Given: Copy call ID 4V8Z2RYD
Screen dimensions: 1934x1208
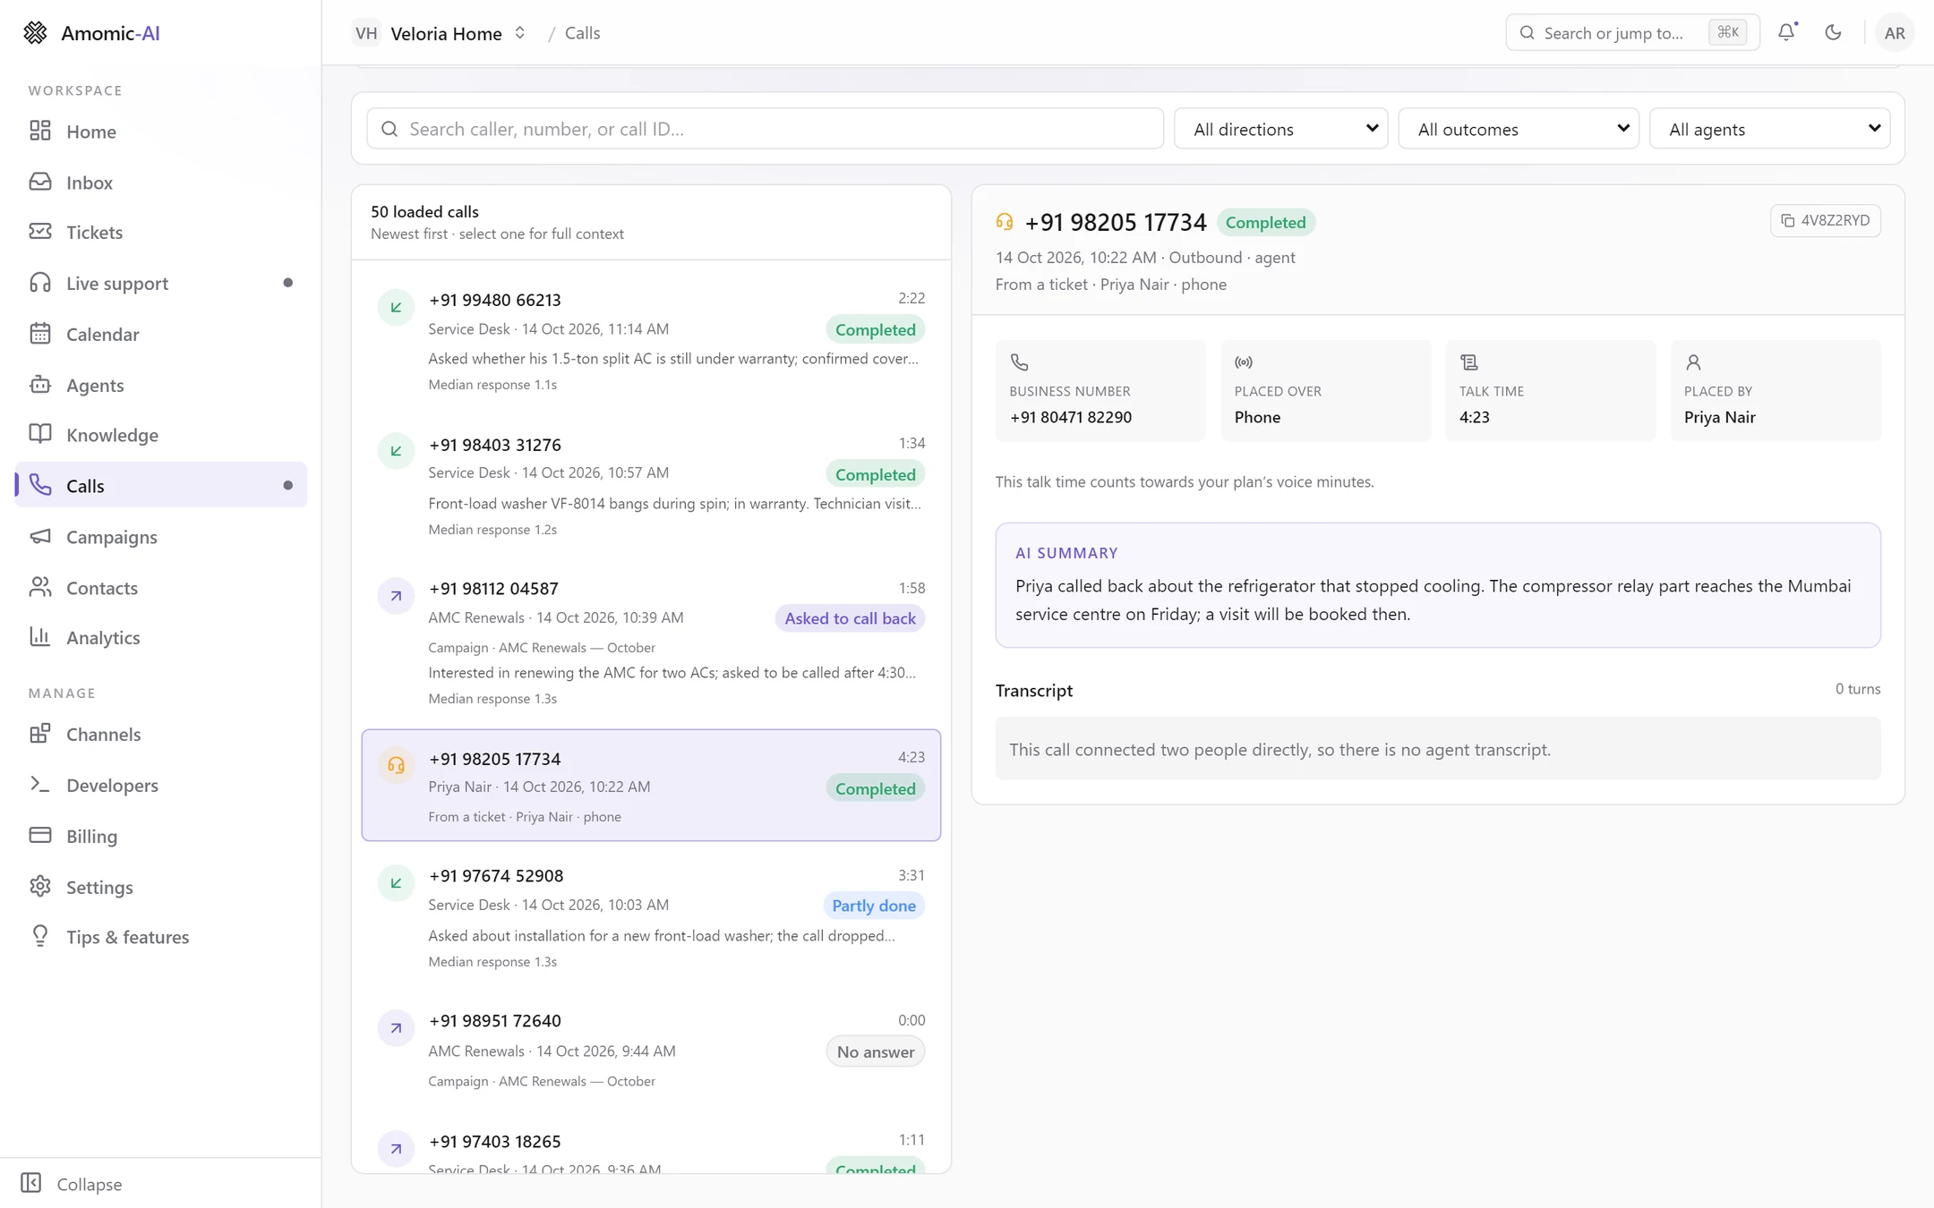Looking at the screenshot, I should (1825, 220).
